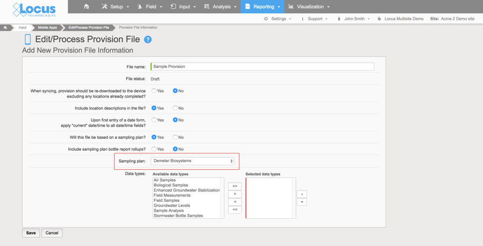Select Yes for bottle report rollups
Viewport: 483px width, 246px height.
pyautogui.click(x=154, y=149)
